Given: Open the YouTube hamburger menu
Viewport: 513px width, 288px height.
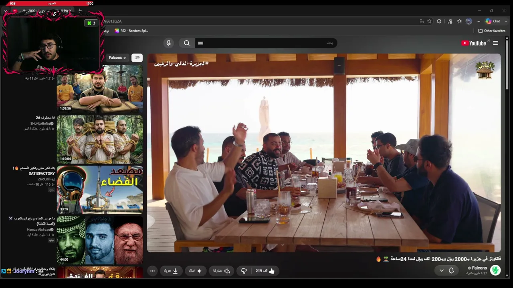Looking at the screenshot, I should click(x=495, y=43).
